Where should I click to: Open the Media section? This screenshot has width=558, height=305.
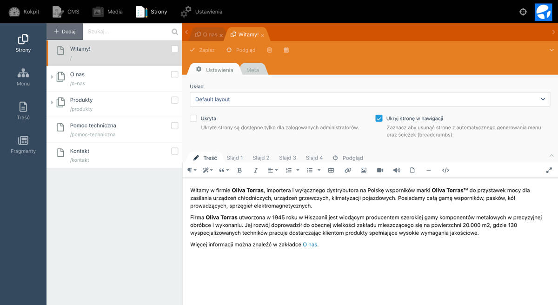[x=107, y=12]
